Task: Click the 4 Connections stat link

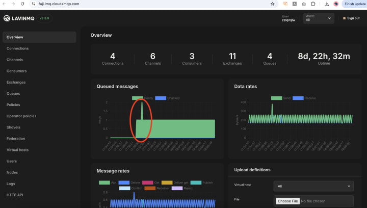Action: click(113, 63)
